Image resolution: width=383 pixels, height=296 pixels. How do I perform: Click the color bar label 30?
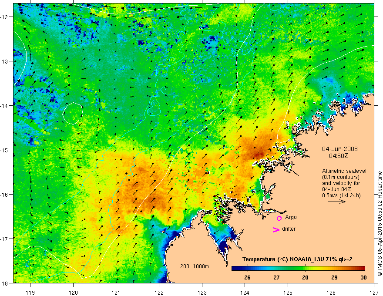point(363,277)
